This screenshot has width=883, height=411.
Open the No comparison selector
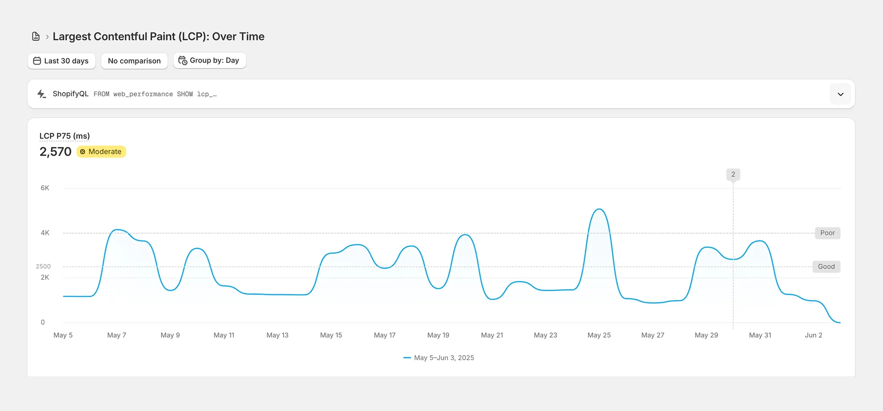(134, 61)
